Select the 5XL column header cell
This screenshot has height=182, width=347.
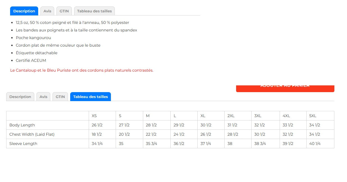(313, 116)
